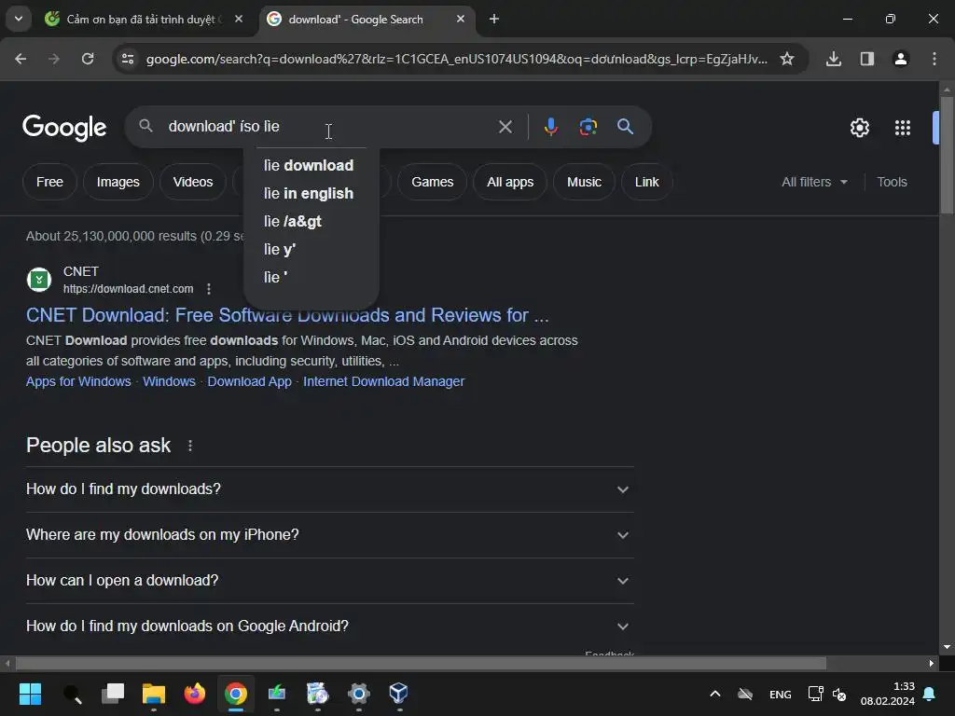Start voice search with microphone icon

[x=550, y=127]
